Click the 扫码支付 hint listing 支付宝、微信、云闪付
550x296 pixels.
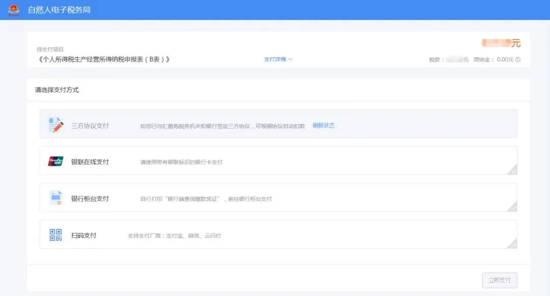pyautogui.click(x=174, y=236)
